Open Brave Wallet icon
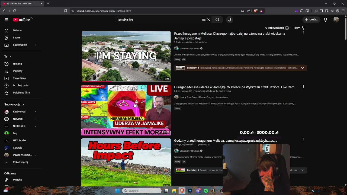This screenshot has height=195, width=347. point(327,11)
